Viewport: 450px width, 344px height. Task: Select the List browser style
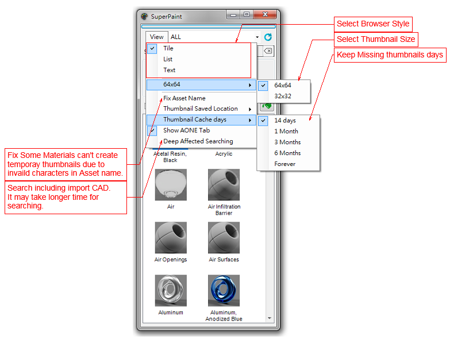(x=201, y=59)
